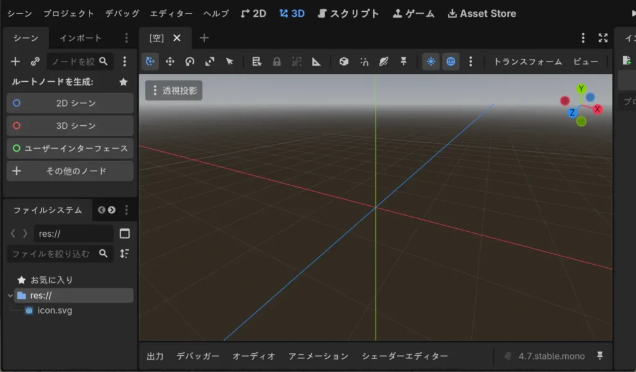This screenshot has height=372, width=636.
Task: Click the Y axis on the view gizmo
Action: click(581, 89)
